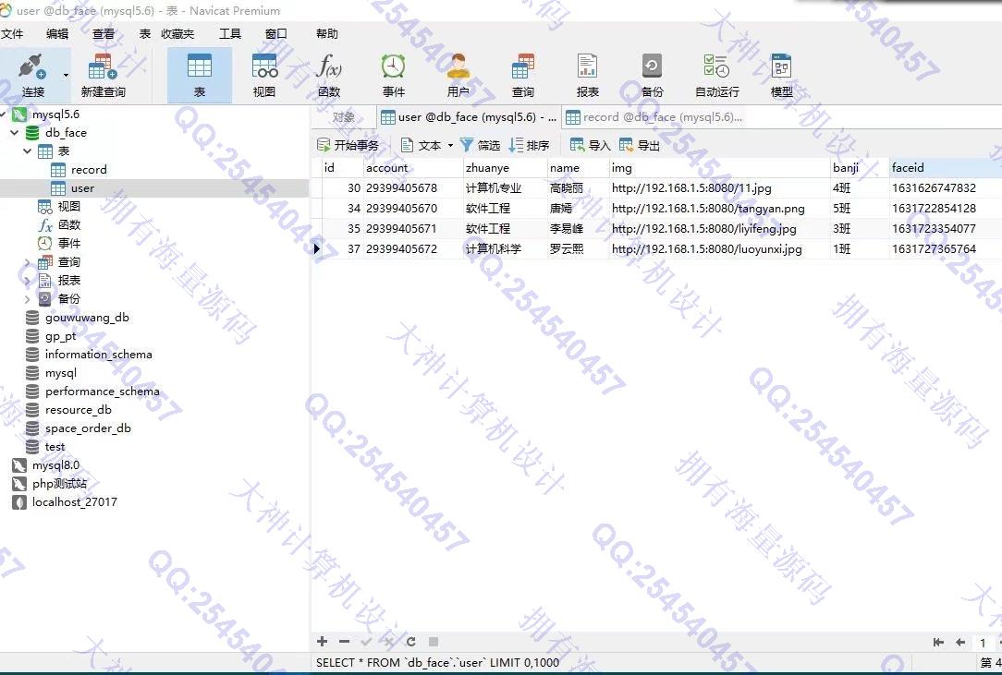The height and width of the screenshot is (675, 1002).
Task: Open the 收藏夹 menu
Action: pos(177,34)
